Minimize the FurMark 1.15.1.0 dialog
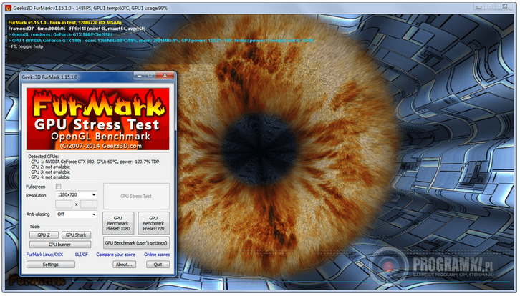Viewport: 520px width, 296px height. click(139, 76)
